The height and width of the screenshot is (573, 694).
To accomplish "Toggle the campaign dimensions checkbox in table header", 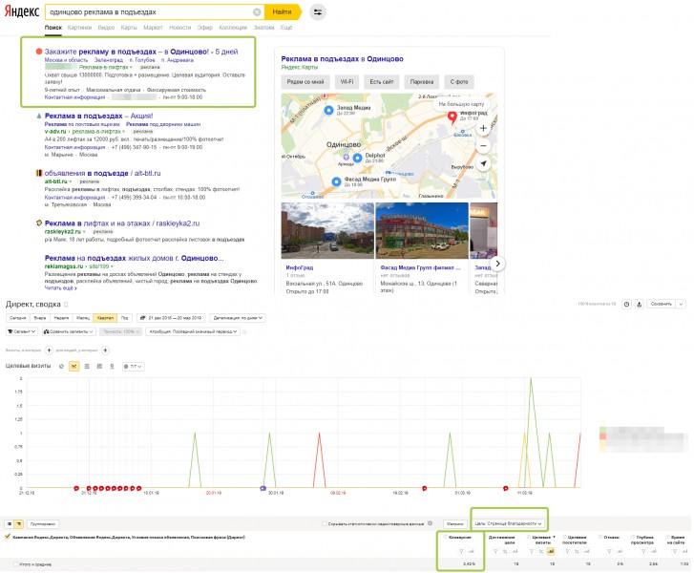I will (x=8, y=537).
